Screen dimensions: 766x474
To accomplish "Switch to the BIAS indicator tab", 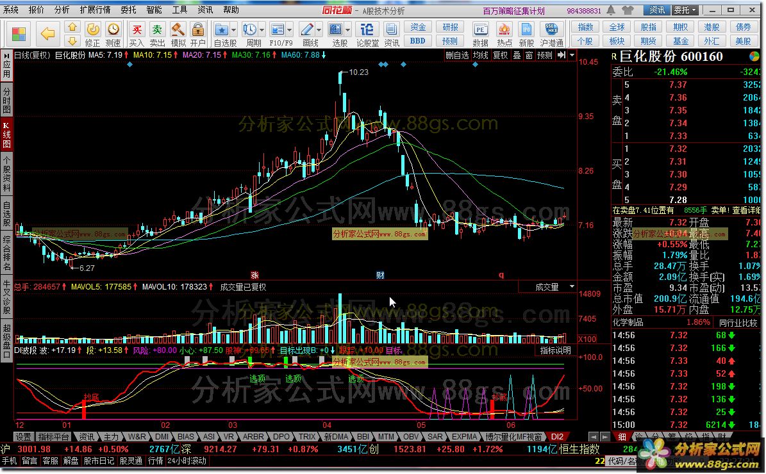I will 186,437.
